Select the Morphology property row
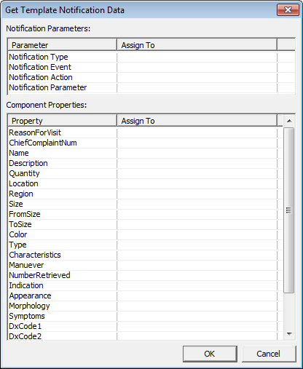The image size is (303, 369). coord(146,306)
